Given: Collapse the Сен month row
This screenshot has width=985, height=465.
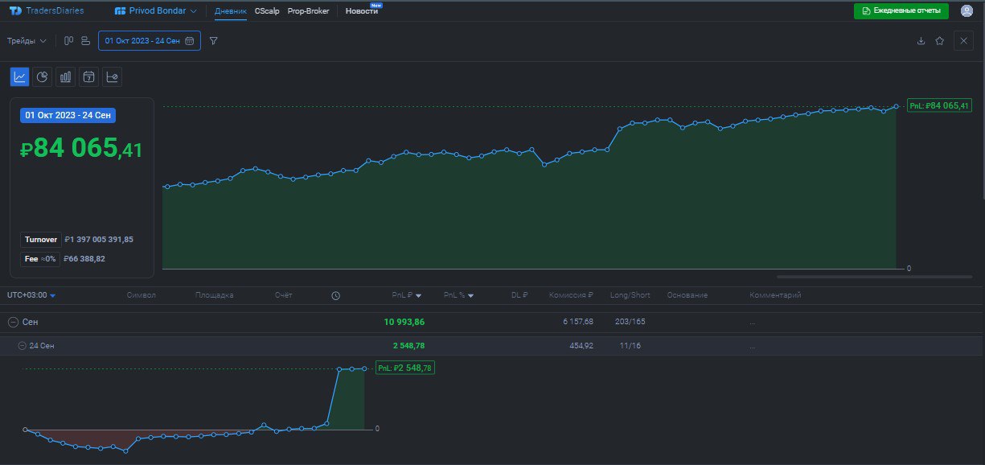Looking at the screenshot, I should tap(12, 322).
